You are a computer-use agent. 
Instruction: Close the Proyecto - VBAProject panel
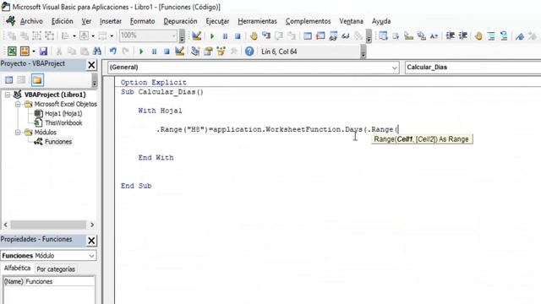[x=91, y=65]
